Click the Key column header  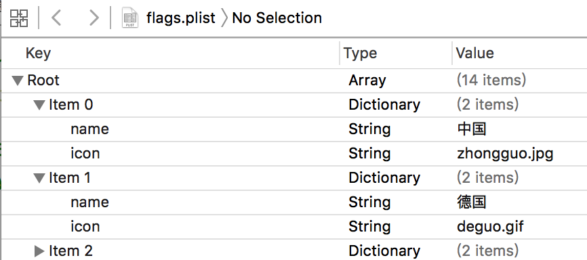(38, 53)
